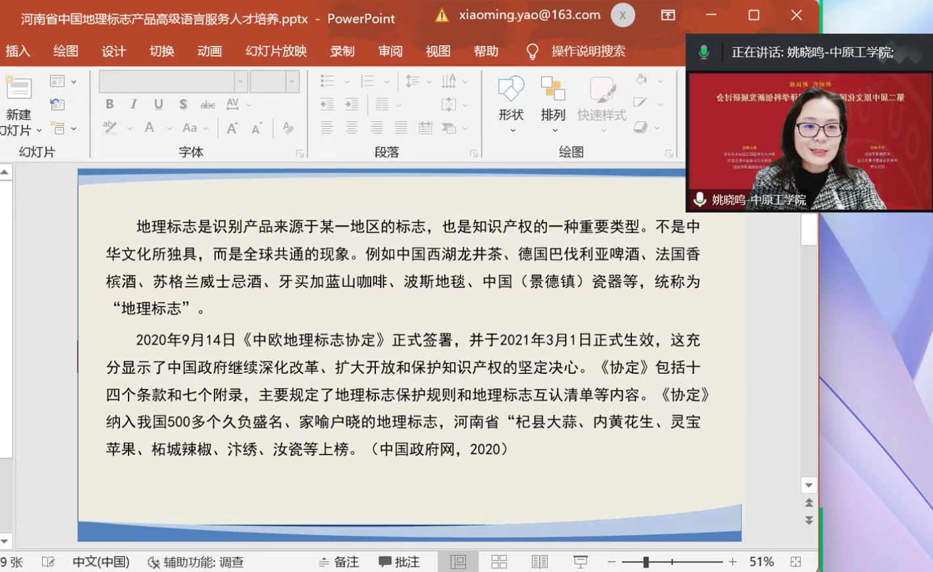Toggle Bold formatting
Screen dimensions: 933x572
(110, 104)
